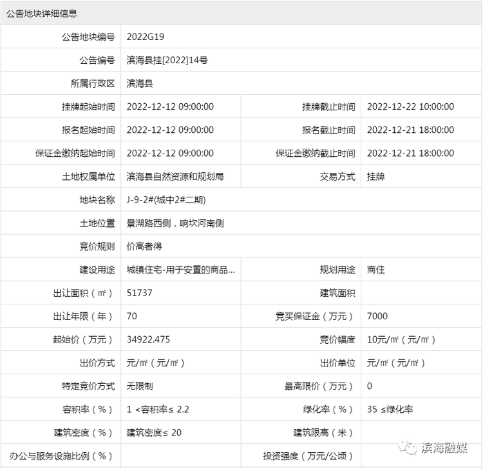Select the 滨海县 district value
This screenshot has width=483, height=469.
tap(140, 83)
